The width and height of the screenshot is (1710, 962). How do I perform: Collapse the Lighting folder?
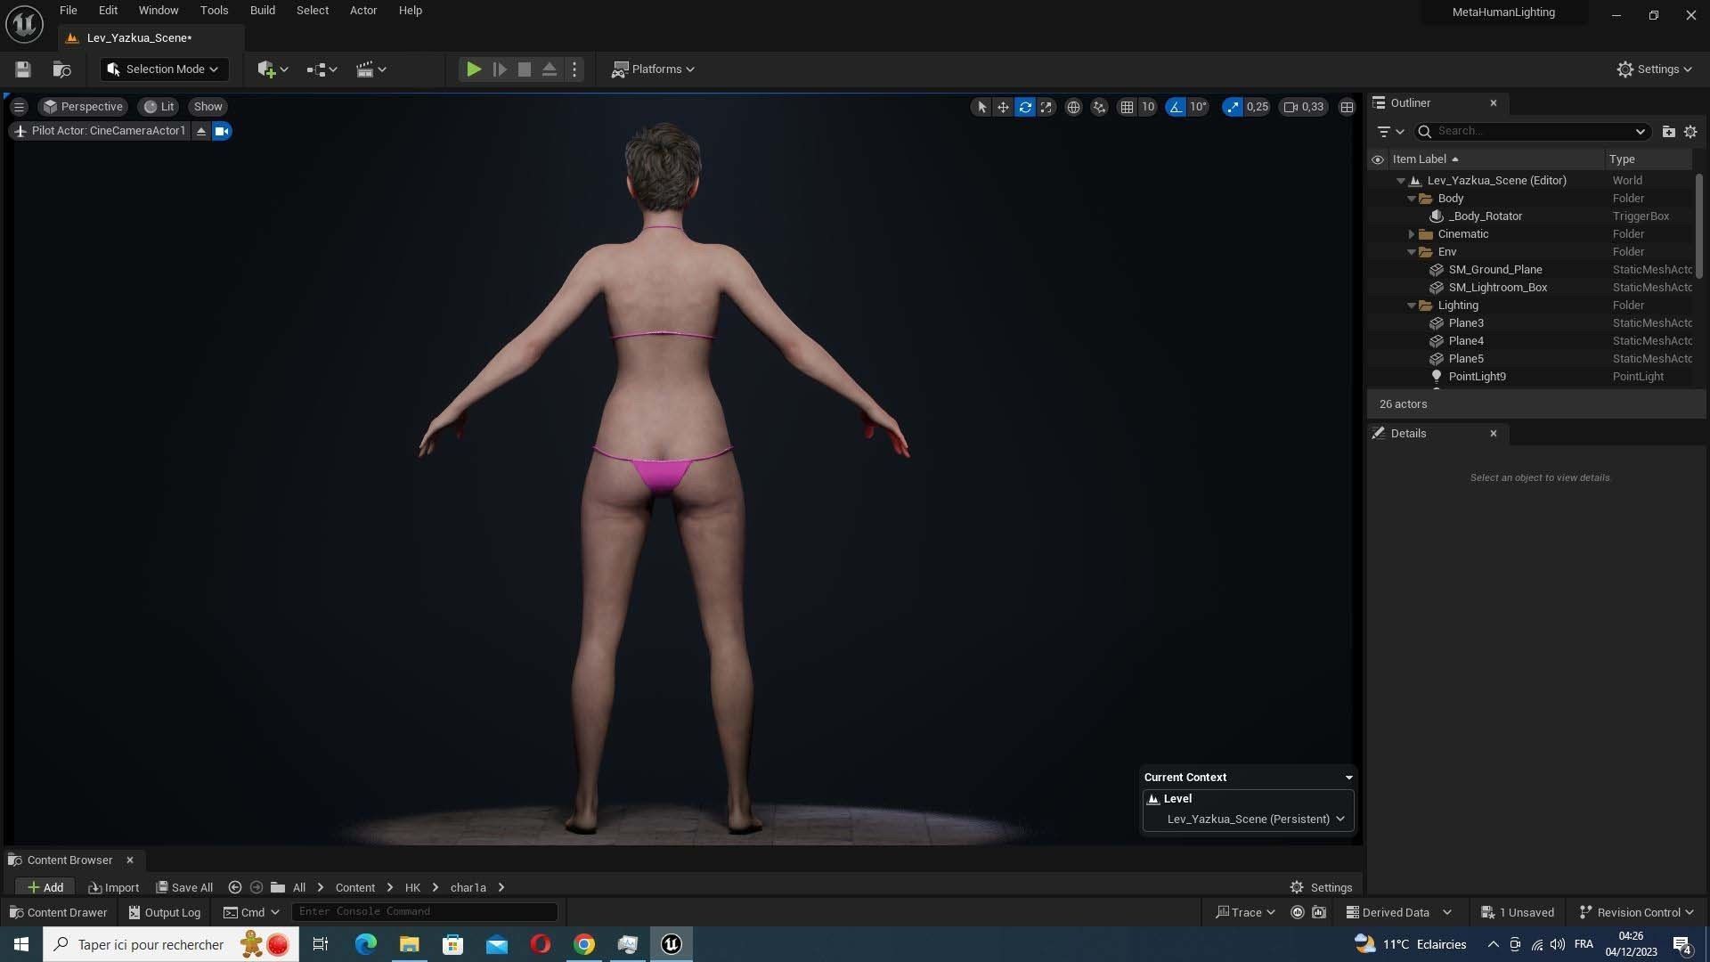pos(1412,306)
